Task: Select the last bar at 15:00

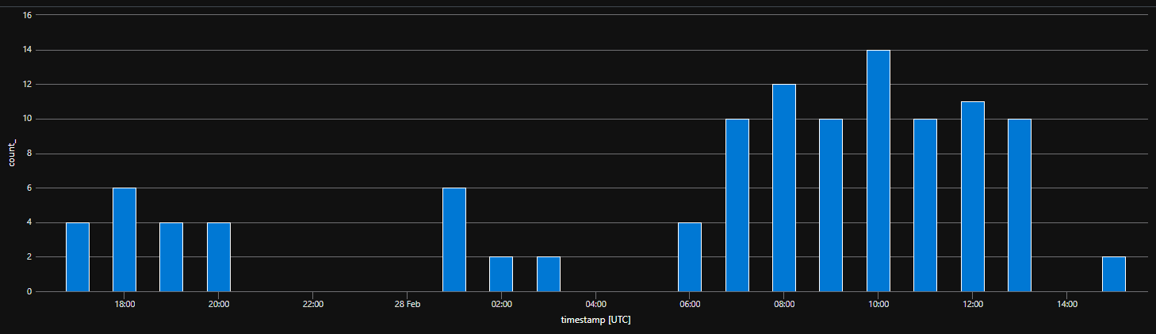Action: click(x=1114, y=274)
